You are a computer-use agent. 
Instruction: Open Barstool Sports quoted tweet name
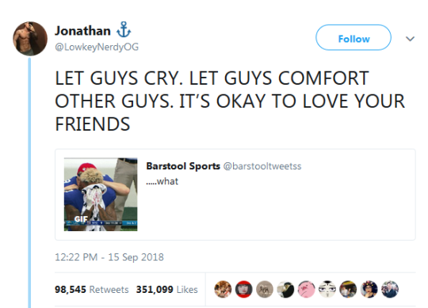(x=183, y=166)
